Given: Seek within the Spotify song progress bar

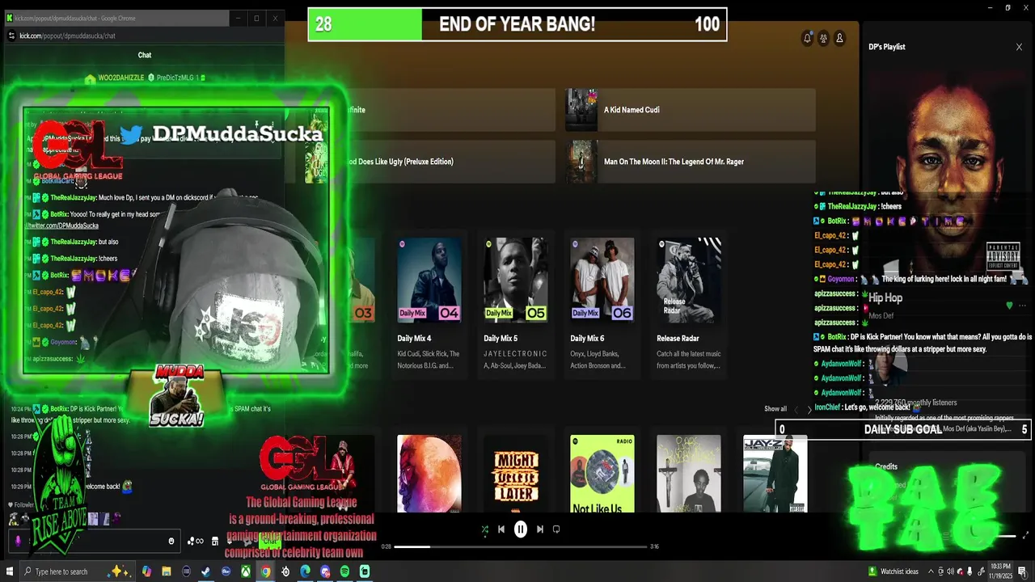Looking at the screenshot, I should (x=521, y=546).
